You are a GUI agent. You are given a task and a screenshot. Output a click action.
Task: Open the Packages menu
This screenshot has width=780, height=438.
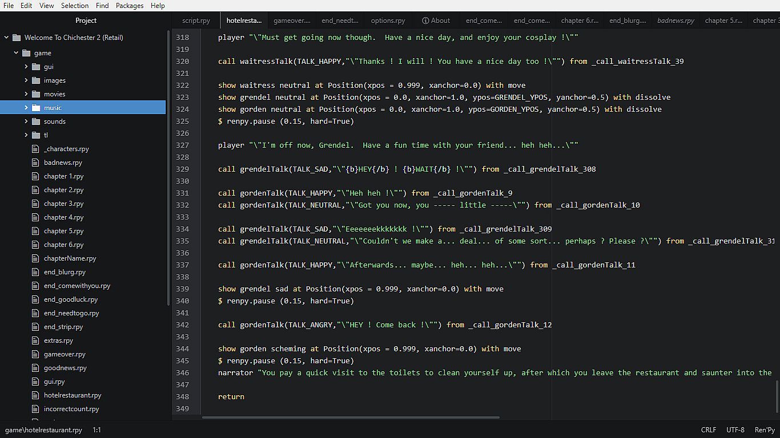130,6
